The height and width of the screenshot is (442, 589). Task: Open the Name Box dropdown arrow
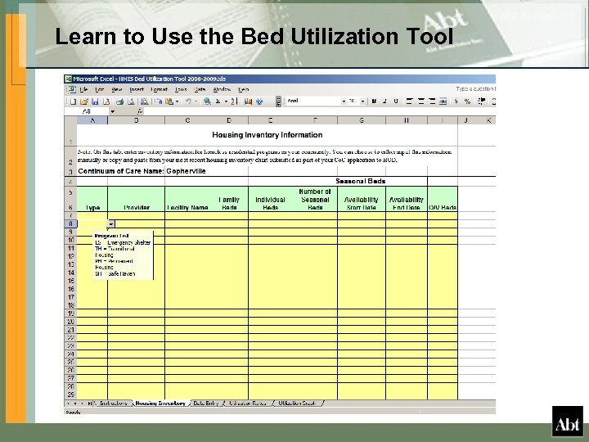112,111
